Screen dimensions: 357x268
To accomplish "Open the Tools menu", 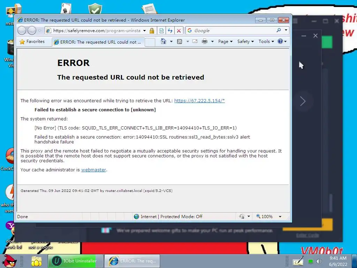I will [x=266, y=42].
